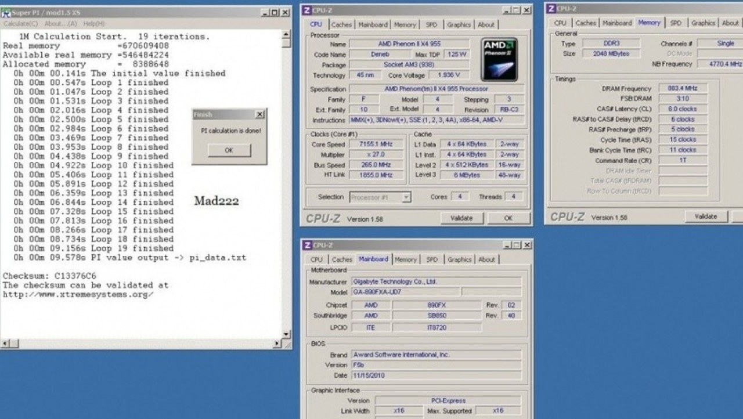Click the BIOS Brand field Award Software International
Screen dimensions: 743x419
436,355
